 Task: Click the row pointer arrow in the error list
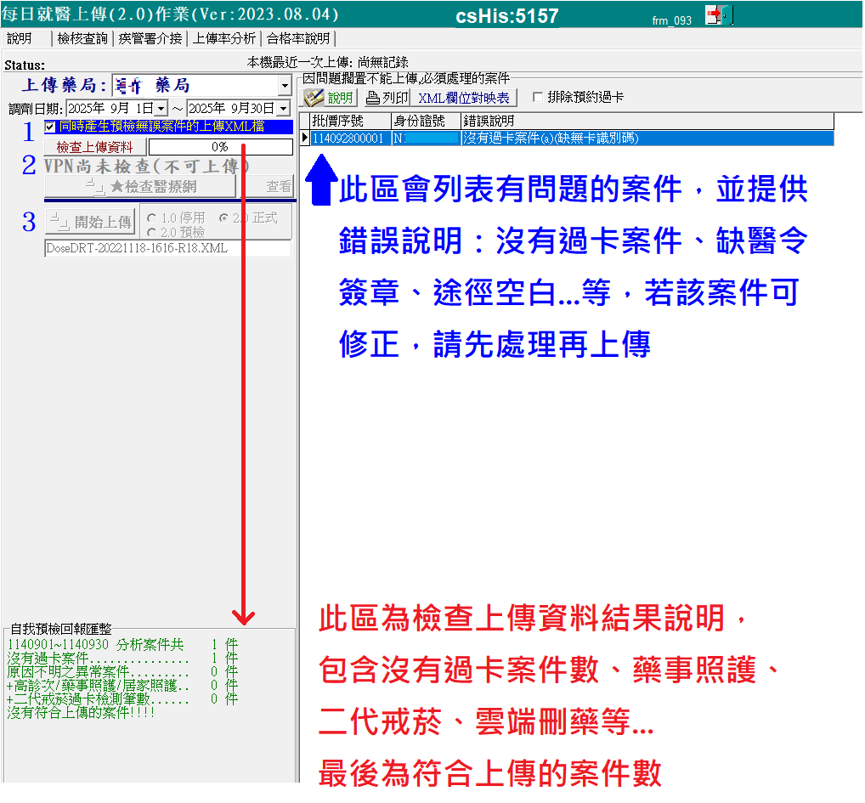[x=305, y=138]
